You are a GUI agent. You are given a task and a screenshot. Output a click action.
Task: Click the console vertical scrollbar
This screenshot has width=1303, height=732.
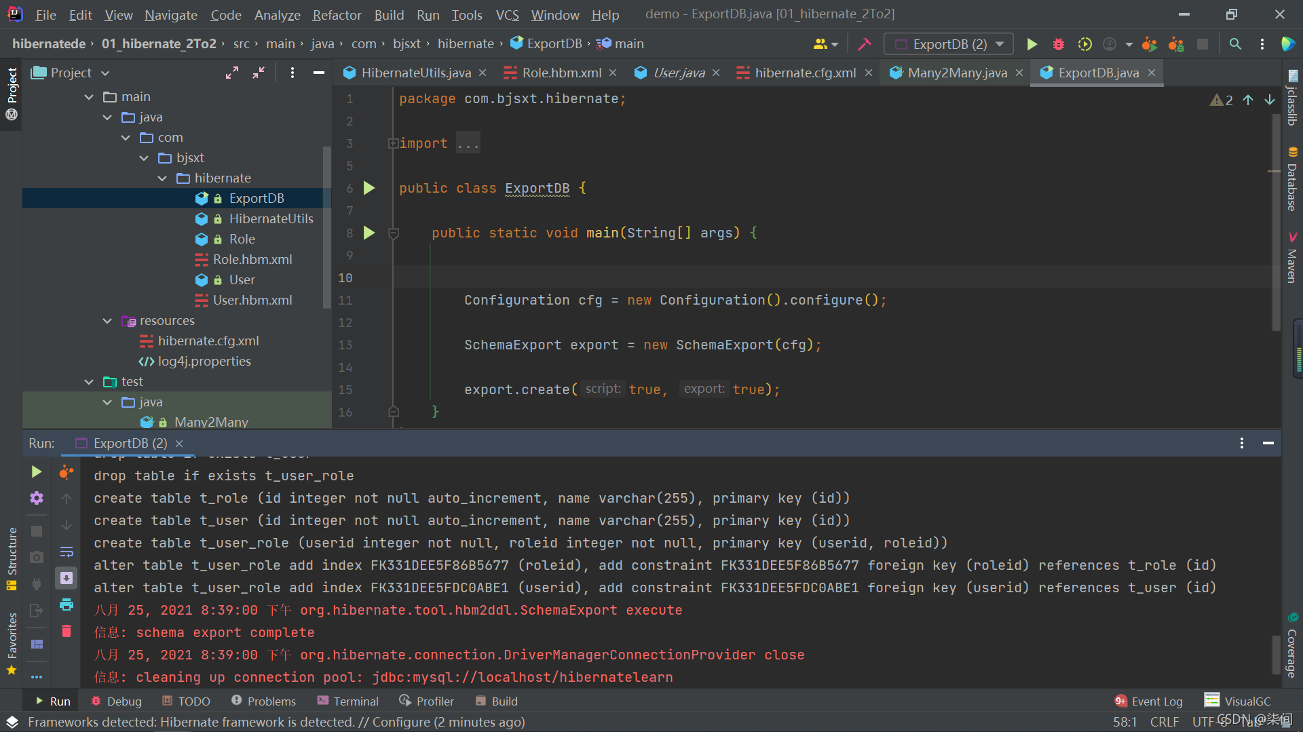1276,653
